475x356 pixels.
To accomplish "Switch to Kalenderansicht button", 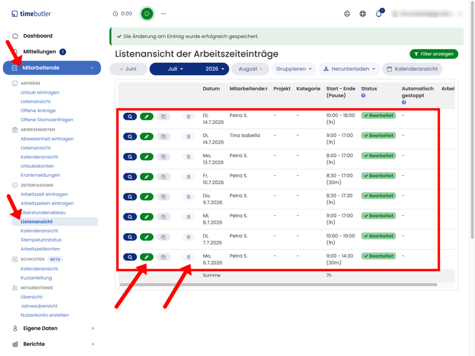I will pos(412,69).
